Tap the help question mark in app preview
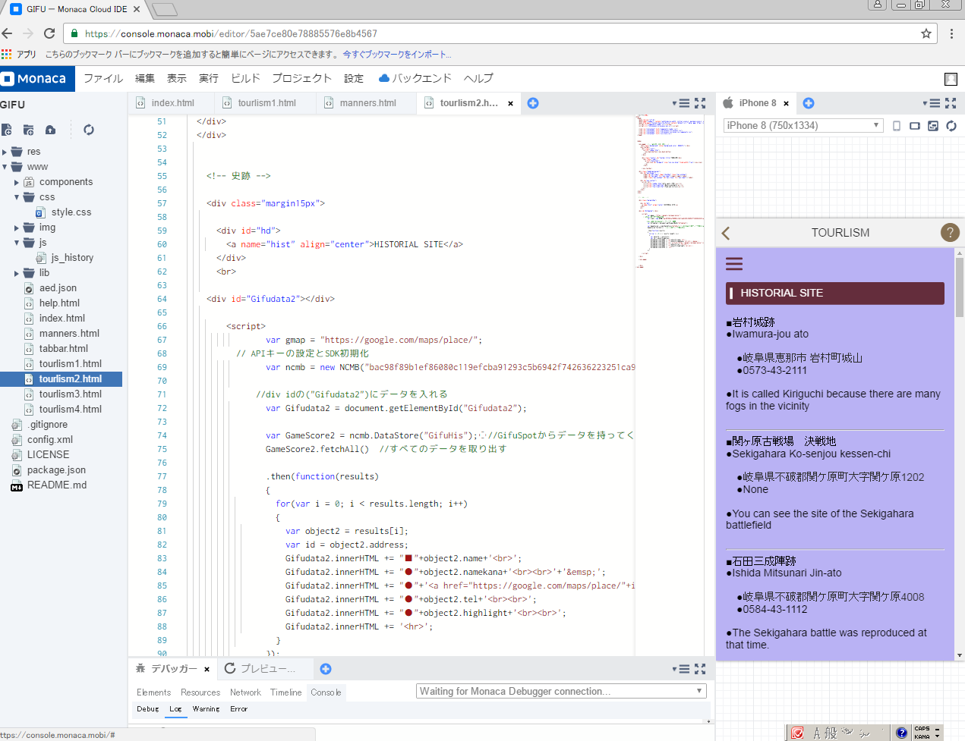This screenshot has width=965, height=741. 949,233
